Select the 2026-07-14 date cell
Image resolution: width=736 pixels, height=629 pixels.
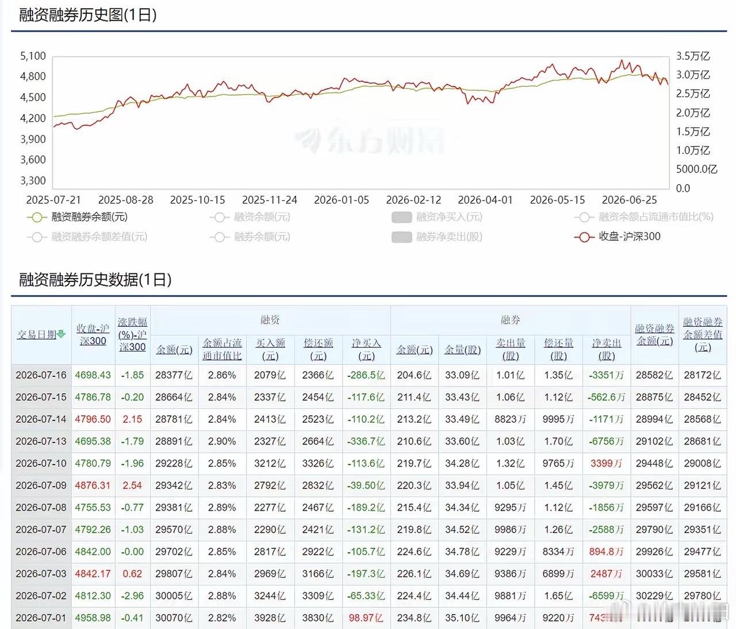point(41,419)
